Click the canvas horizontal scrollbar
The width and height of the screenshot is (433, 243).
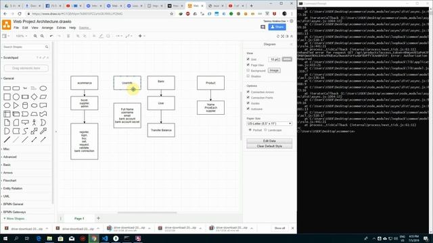tap(147, 213)
